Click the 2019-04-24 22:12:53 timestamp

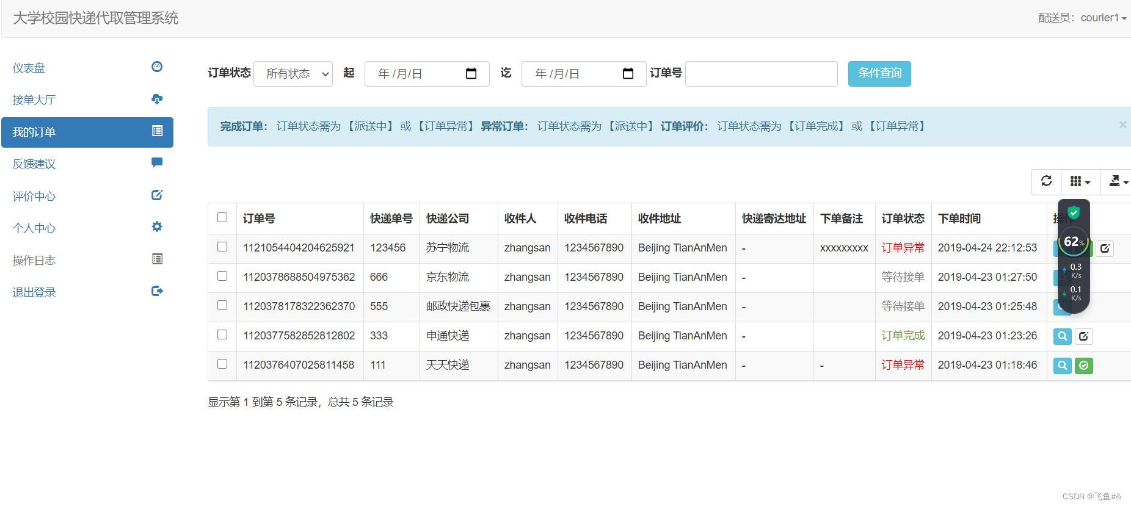coord(987,248)
